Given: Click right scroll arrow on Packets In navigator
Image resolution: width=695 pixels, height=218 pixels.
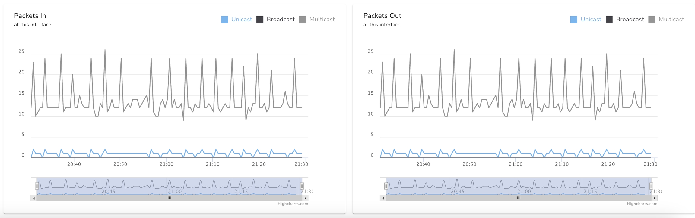Looking at the screenshot, I should click(305, 198).
